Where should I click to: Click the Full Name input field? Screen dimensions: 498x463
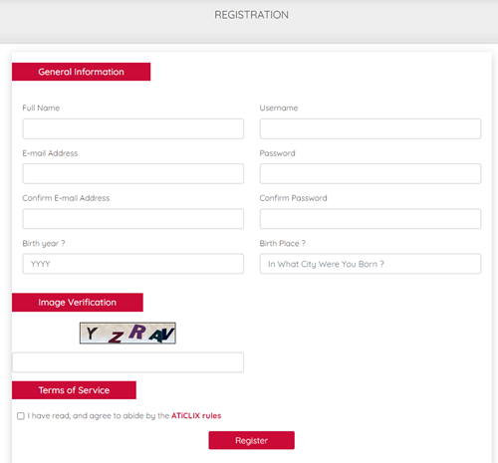point(132,128)
